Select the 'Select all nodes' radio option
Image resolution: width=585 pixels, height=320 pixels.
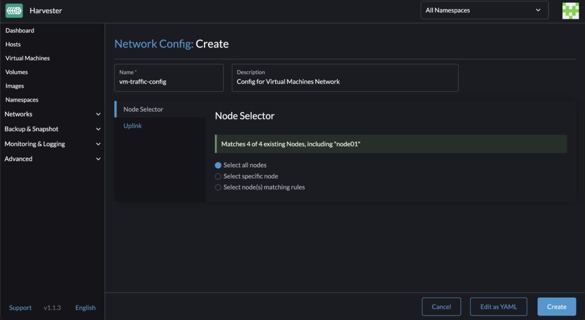pos(218,165)
